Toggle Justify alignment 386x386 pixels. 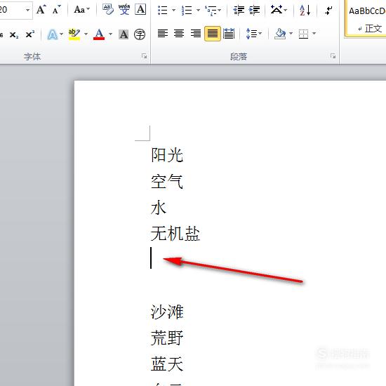(212, 34)
